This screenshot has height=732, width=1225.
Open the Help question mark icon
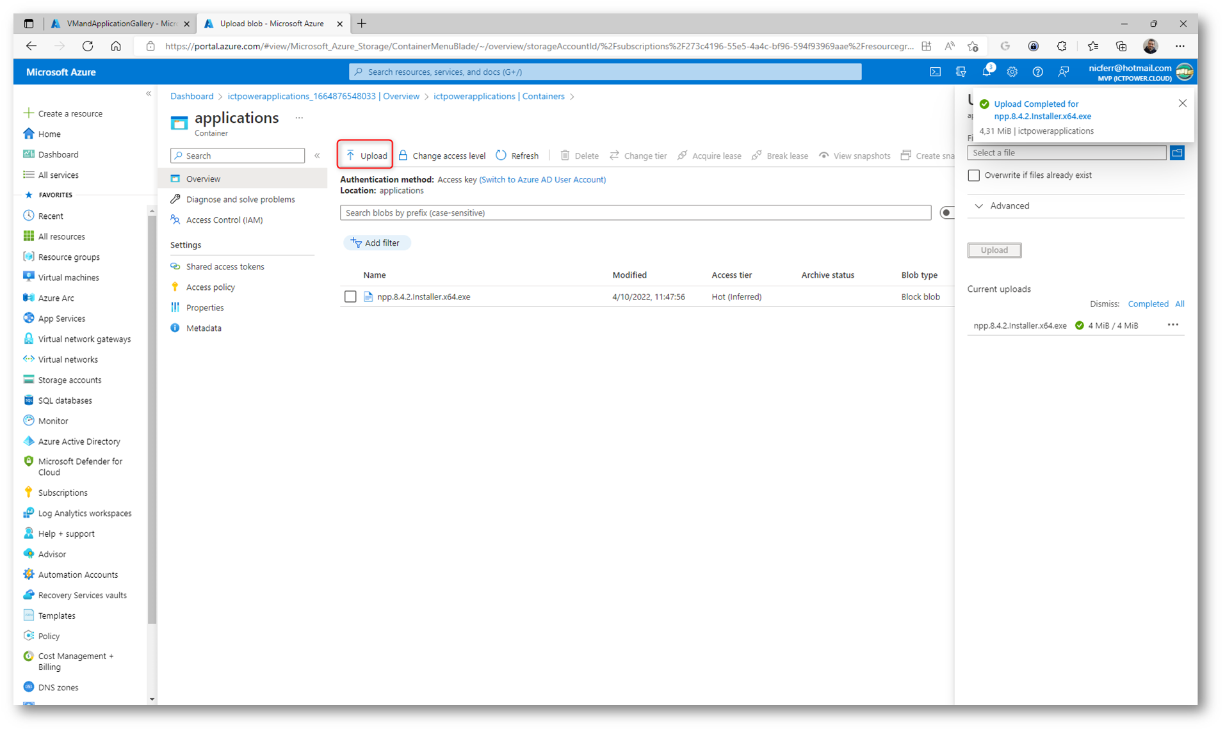pyautogui.click(x=1037, y=72)
